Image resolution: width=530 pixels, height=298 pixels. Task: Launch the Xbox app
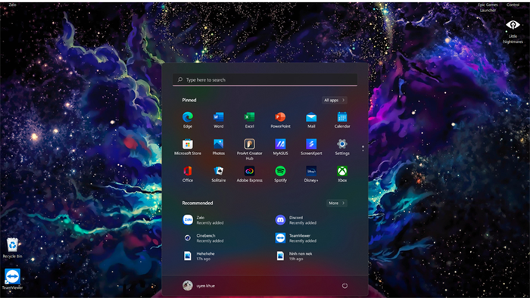342,174
